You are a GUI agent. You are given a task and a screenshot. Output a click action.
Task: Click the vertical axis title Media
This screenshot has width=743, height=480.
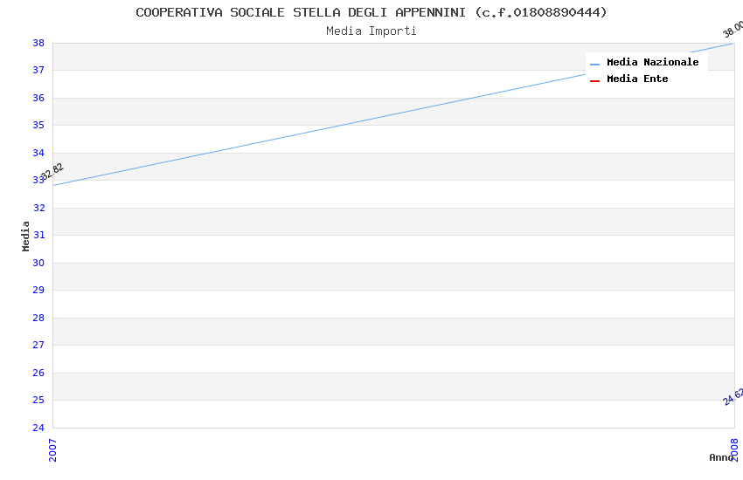(x=26, y=236)
